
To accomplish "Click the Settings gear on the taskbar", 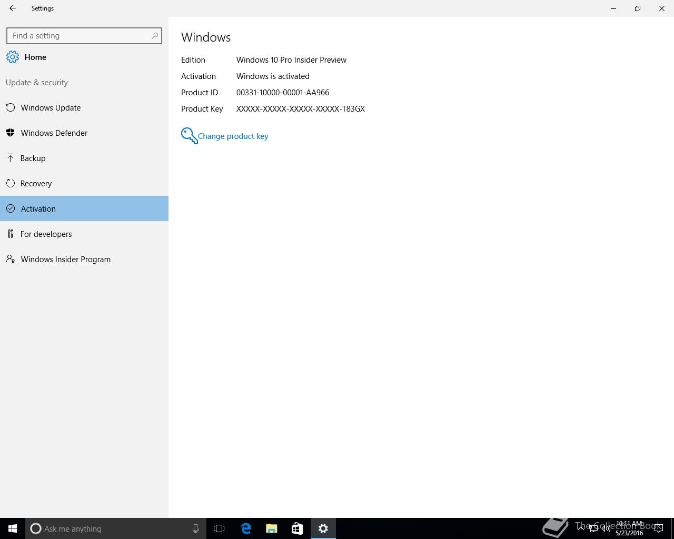I will click(x=323, y=528).
